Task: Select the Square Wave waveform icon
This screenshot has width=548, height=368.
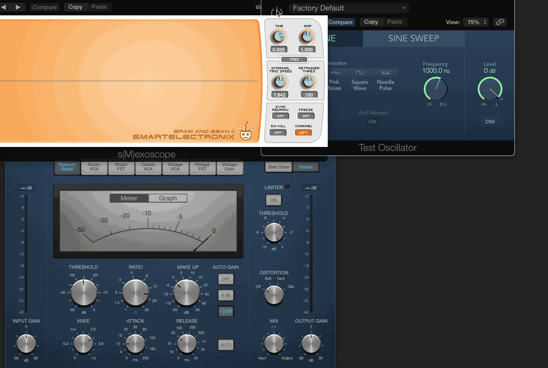Action: coord(359,72)
